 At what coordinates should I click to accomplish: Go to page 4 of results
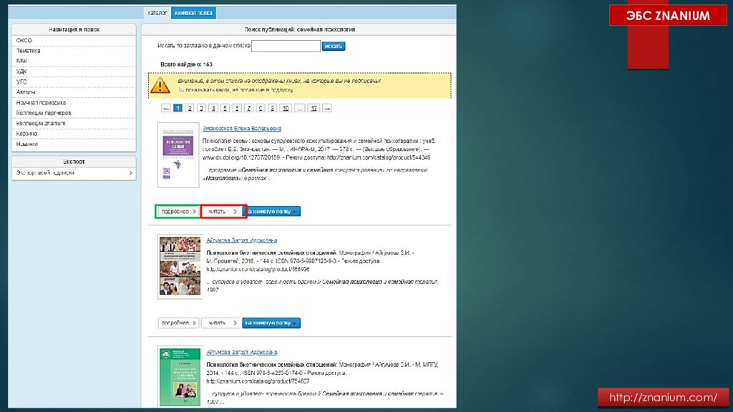[213, 109]
